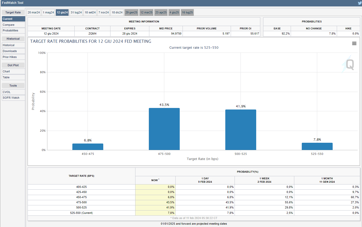Choose the 16 lug25 meeting tab

(187, 12)
